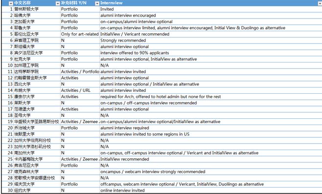322x194 pixels.
Task: Select the 'InitialView recommended' cell in row 25
Action: 125,159
